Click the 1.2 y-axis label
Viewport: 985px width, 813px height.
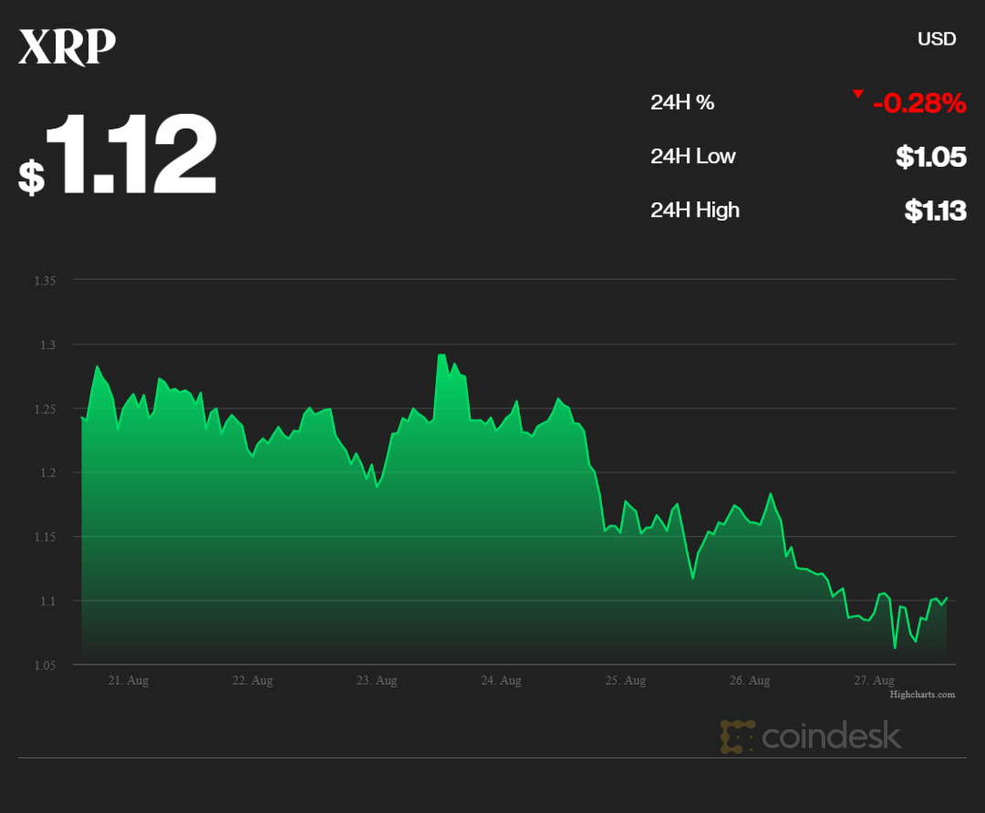47,473
